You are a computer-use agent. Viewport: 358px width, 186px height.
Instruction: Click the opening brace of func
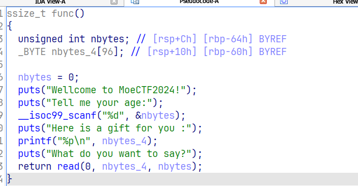tap(10, 26)
